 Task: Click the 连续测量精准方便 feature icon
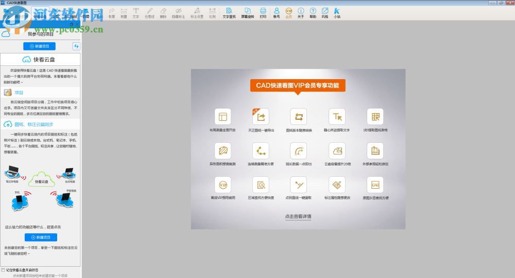pos(261,151)
